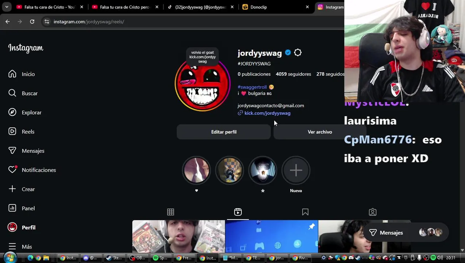Viewport: 465px width, 263px height.
Task: Switch to the tagged photos tab
Action: [x=372, y=212]
